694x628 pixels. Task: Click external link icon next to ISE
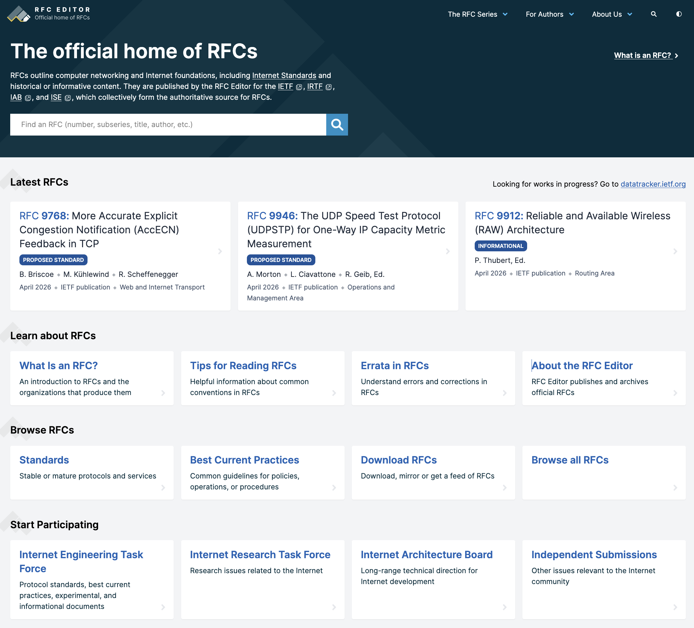click(68, 98)
